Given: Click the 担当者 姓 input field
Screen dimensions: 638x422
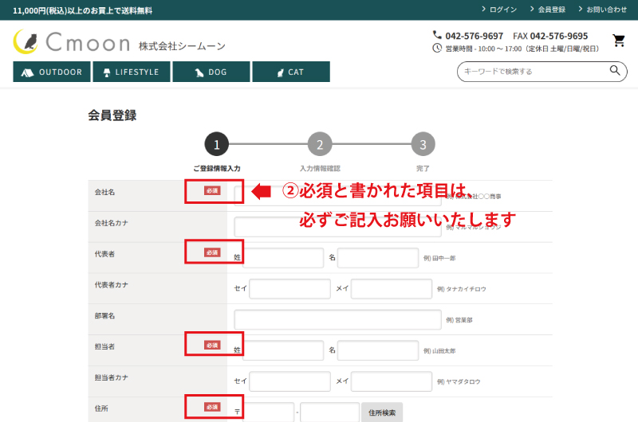Looking at the screenshot, I should point(283,350).
